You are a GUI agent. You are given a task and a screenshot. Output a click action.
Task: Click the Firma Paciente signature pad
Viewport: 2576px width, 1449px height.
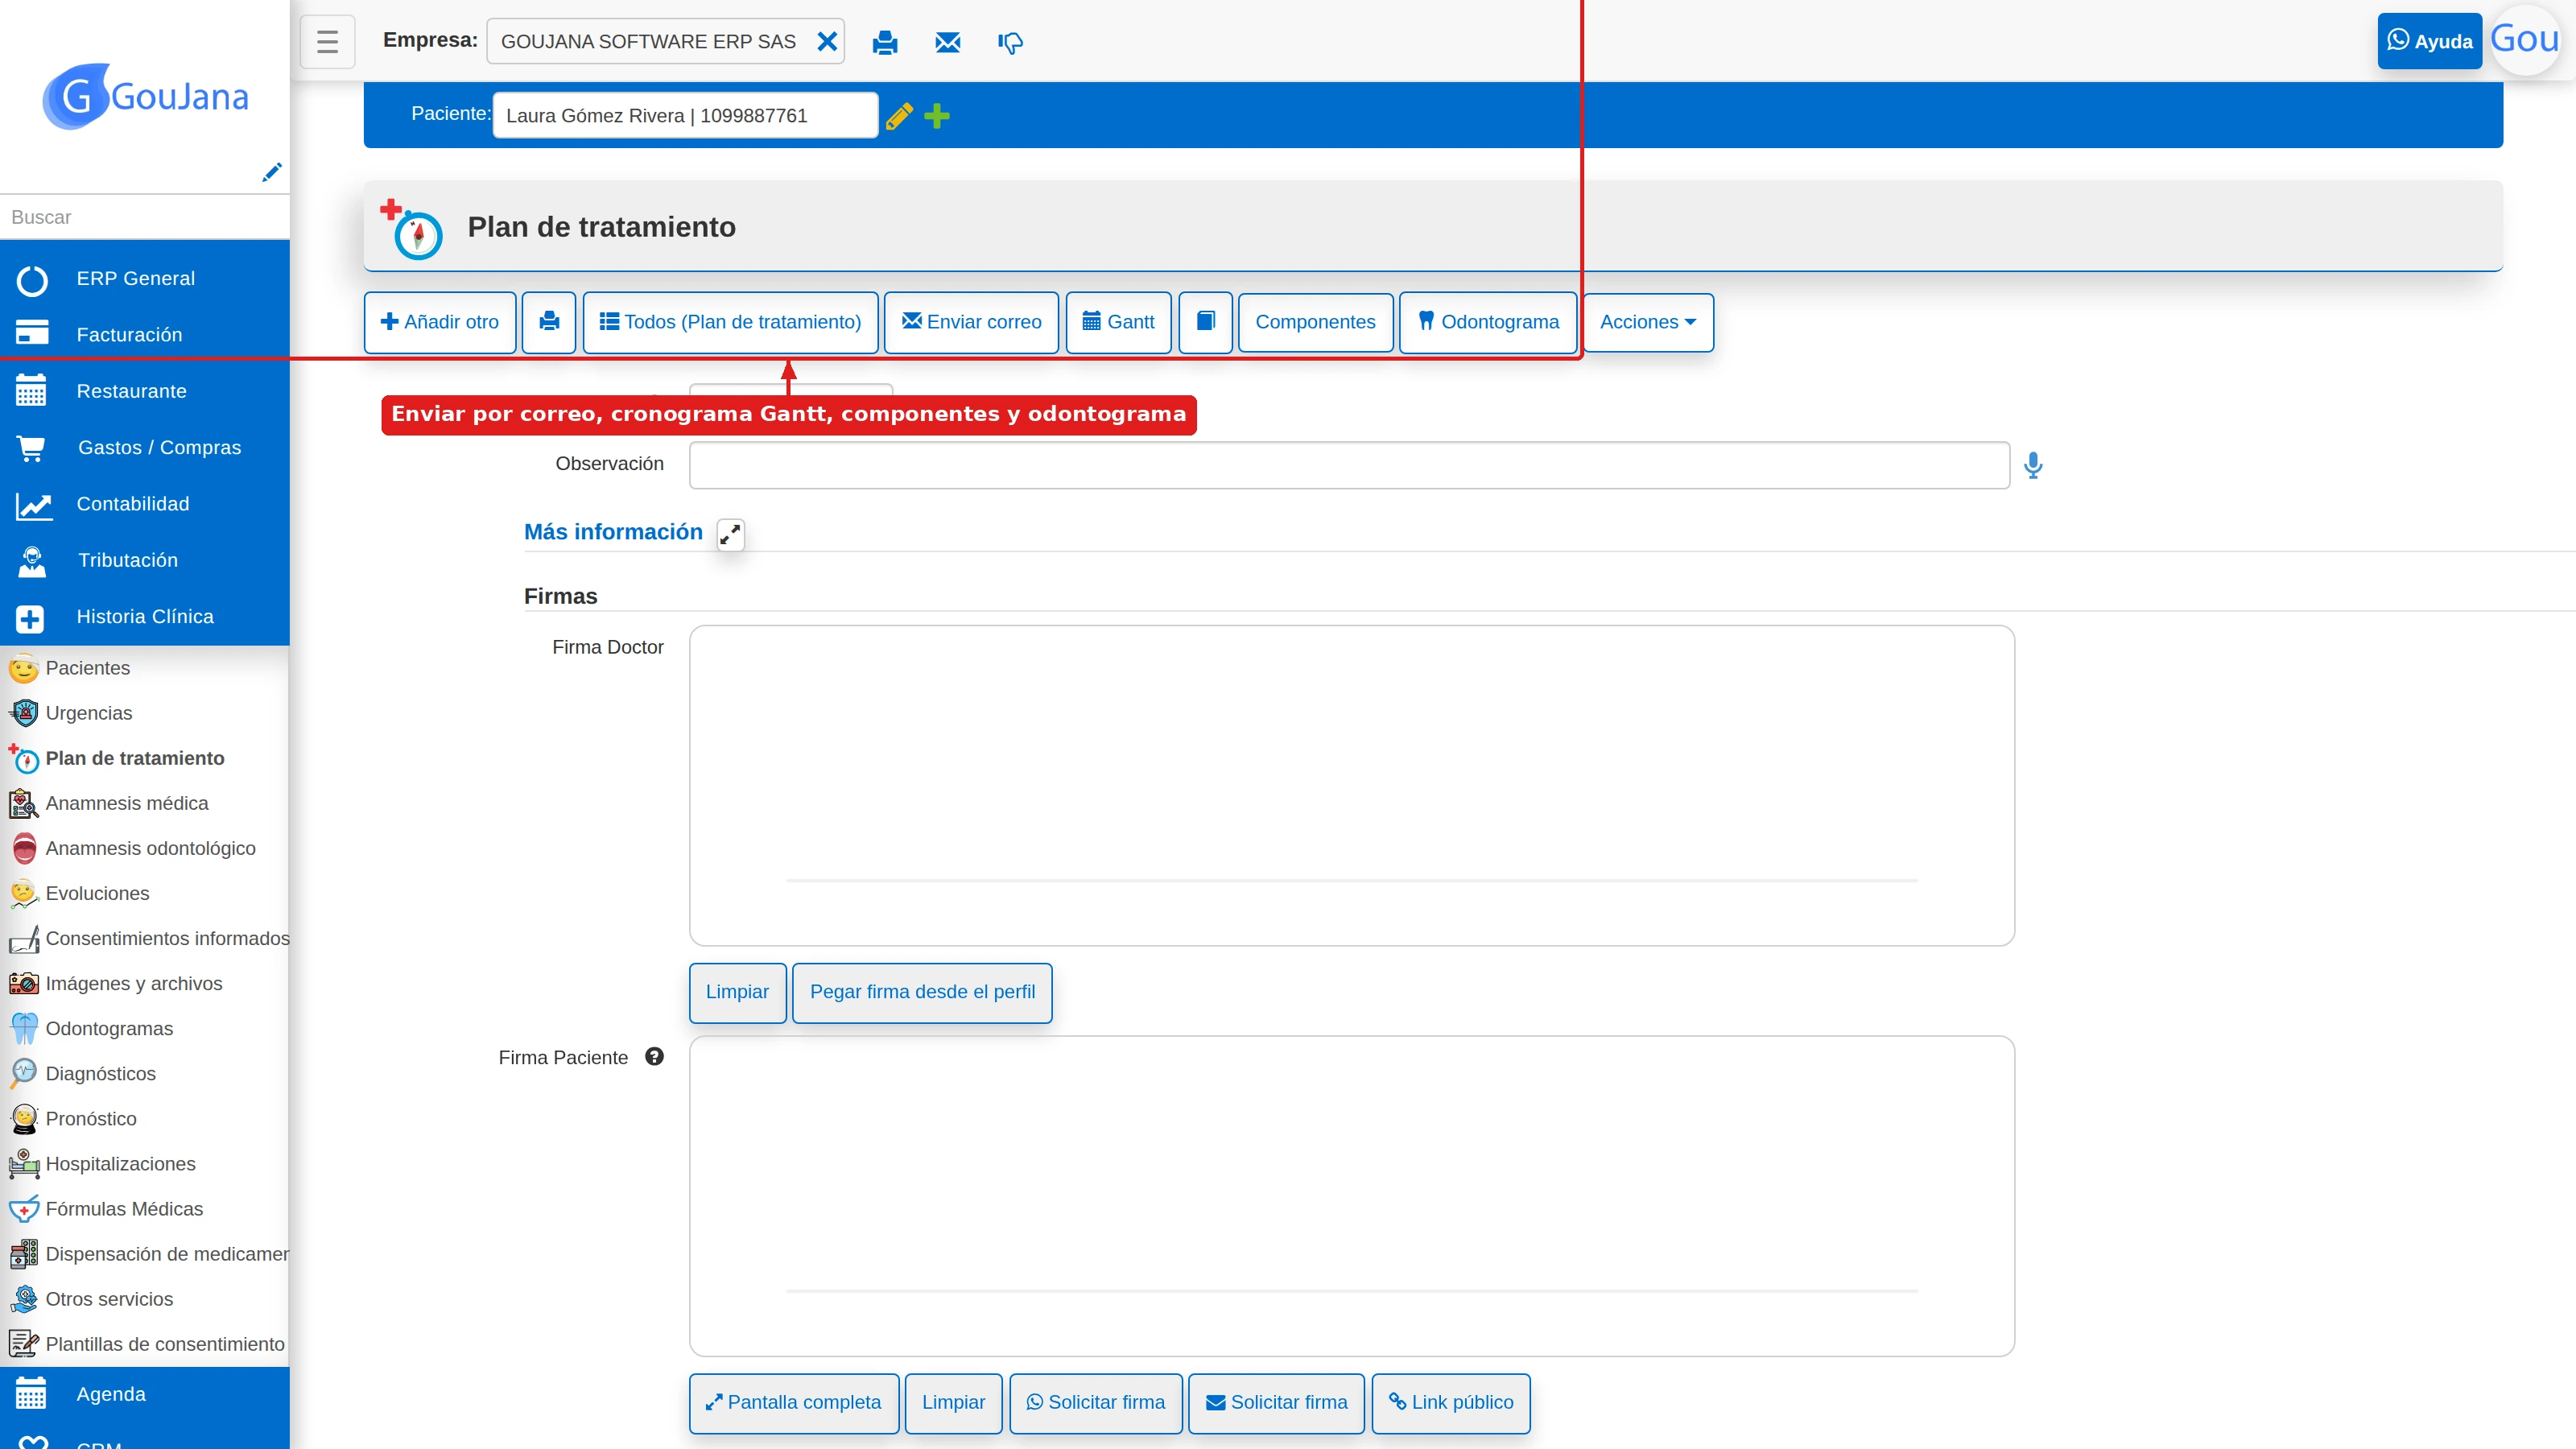pyautogui.click(x=1352, y=1196)
